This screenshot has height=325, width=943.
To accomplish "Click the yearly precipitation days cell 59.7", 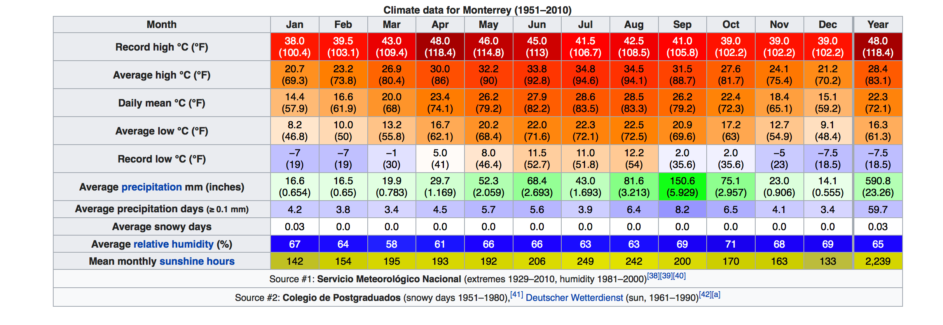I will coord(878,209).
